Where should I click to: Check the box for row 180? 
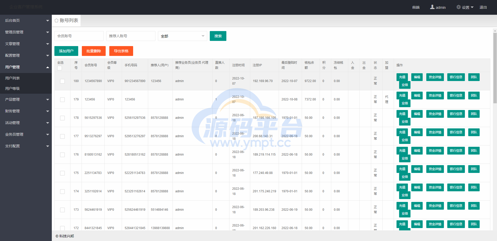62,81
